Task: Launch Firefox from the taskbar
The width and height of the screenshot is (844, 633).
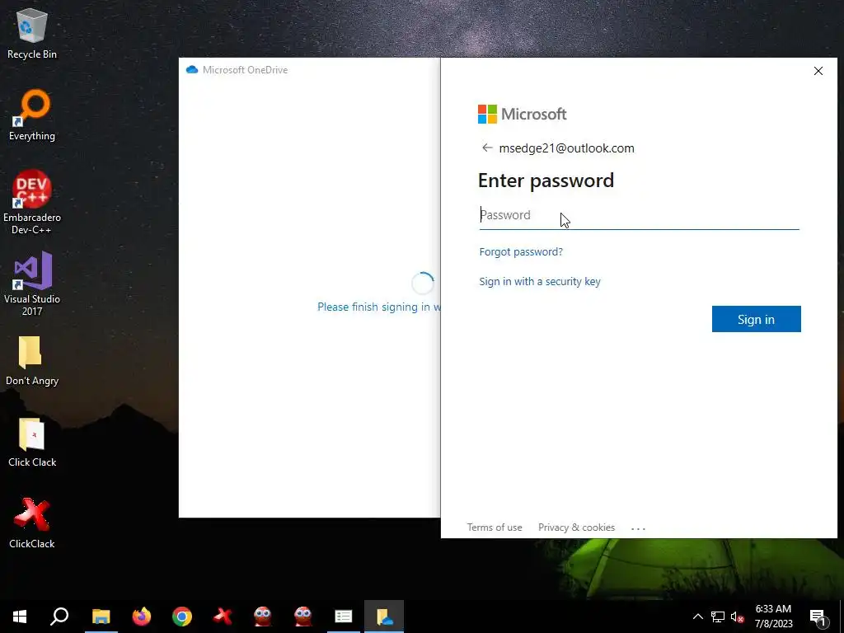Action: coord(142,617)
